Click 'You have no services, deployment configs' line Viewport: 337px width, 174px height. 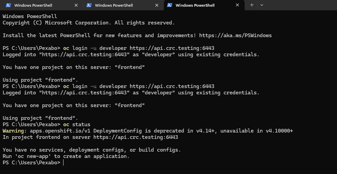[92, 150]
